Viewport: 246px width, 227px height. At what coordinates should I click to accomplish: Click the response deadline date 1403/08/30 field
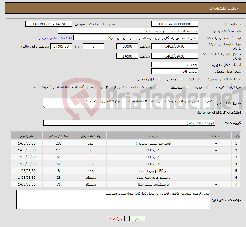point(175,46)
